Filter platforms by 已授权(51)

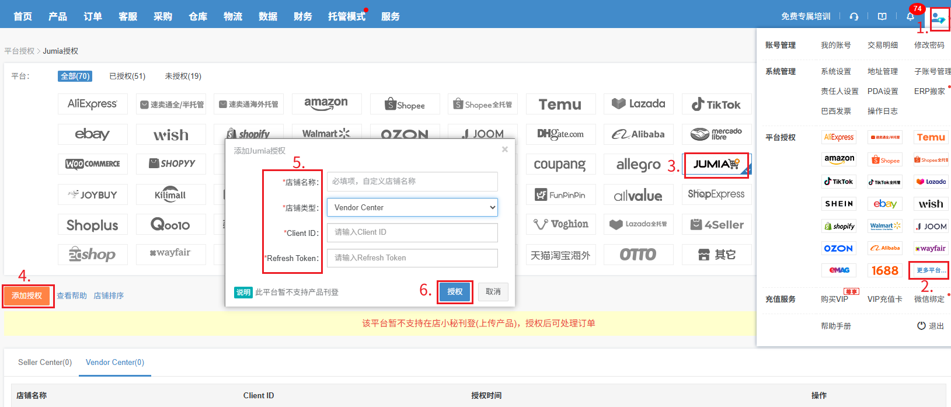[x=127, y=76]
